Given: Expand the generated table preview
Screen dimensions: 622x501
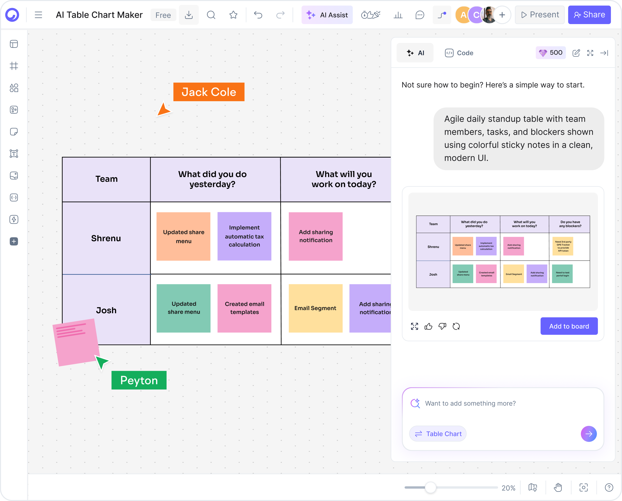Looking at the screenshot, I should pos(415,326).
